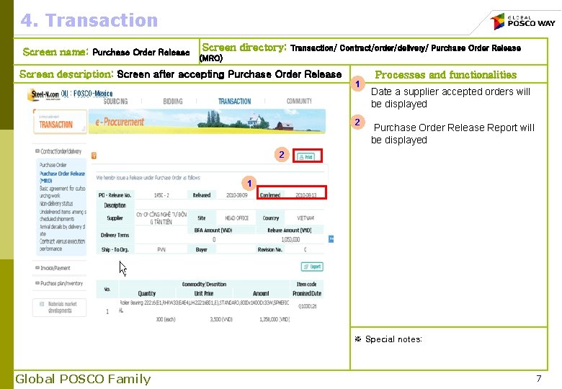Click the Ship - To Org. value PVN
The image size is (562, 389).
(x=161, y=250)
